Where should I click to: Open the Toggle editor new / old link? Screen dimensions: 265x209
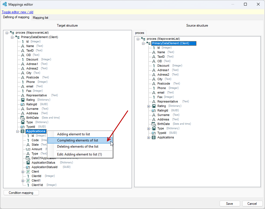[18, 12]
